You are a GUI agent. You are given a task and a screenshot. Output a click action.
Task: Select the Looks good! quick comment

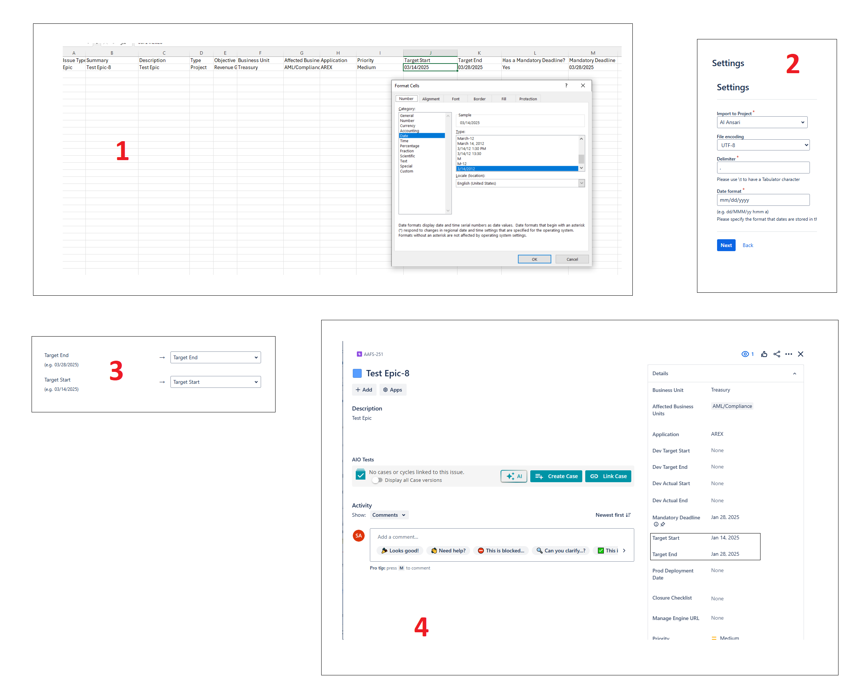(400, 550)
